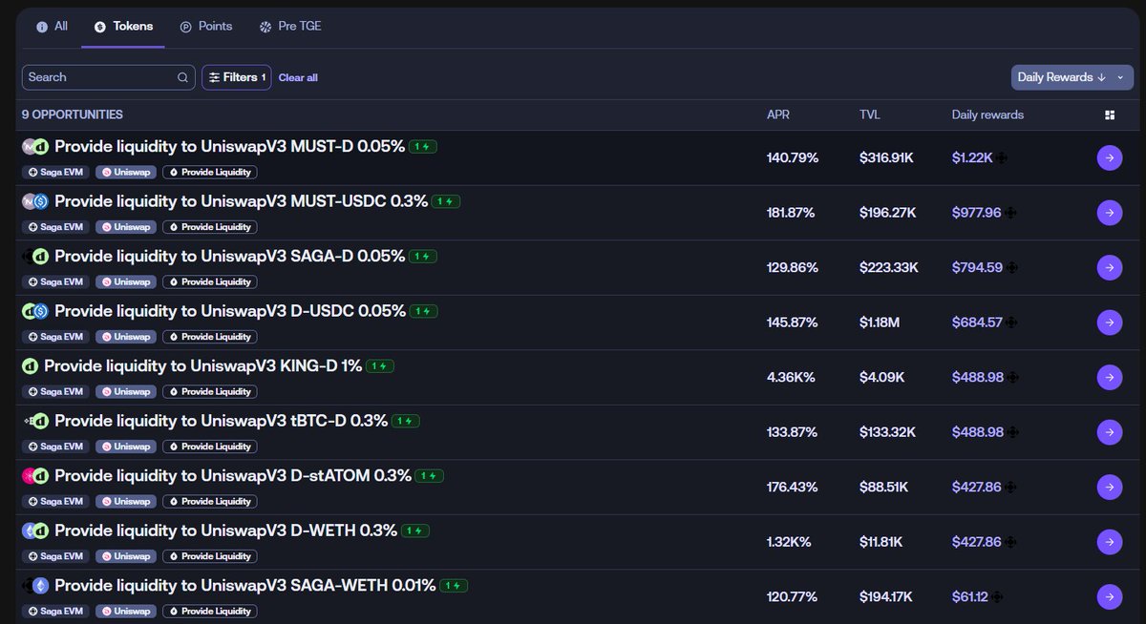Click the 9 OPPORTUNITIES count label
The image size is (1146, 624).
click(x=73, y=114)
